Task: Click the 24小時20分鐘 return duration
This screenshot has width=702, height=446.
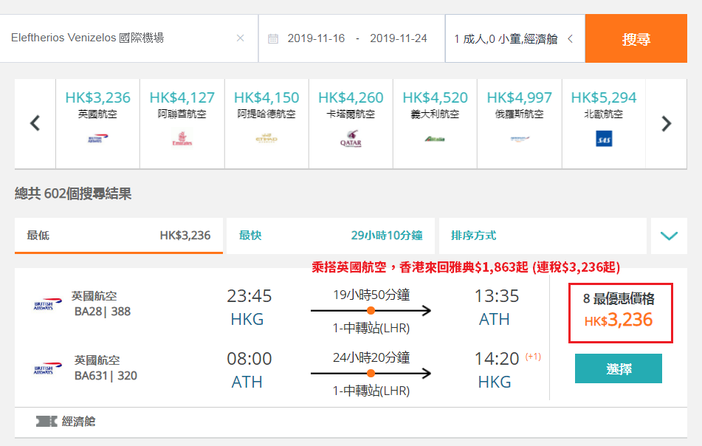Action: [371, 357]
